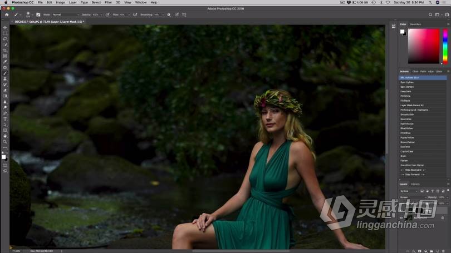Click the Spotlight icon in macOS menu bar

point(430,2)
